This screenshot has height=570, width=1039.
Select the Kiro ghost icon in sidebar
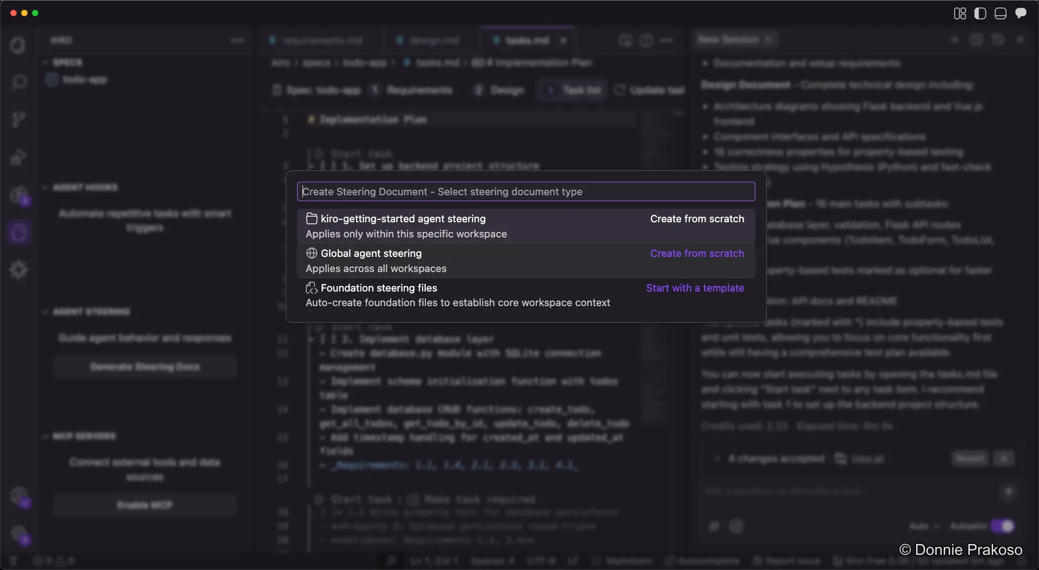[19, 233]
